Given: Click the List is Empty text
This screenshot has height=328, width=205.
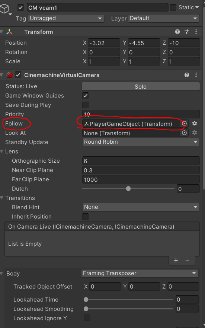Looking at the screenshot, I should click(25, 244).
